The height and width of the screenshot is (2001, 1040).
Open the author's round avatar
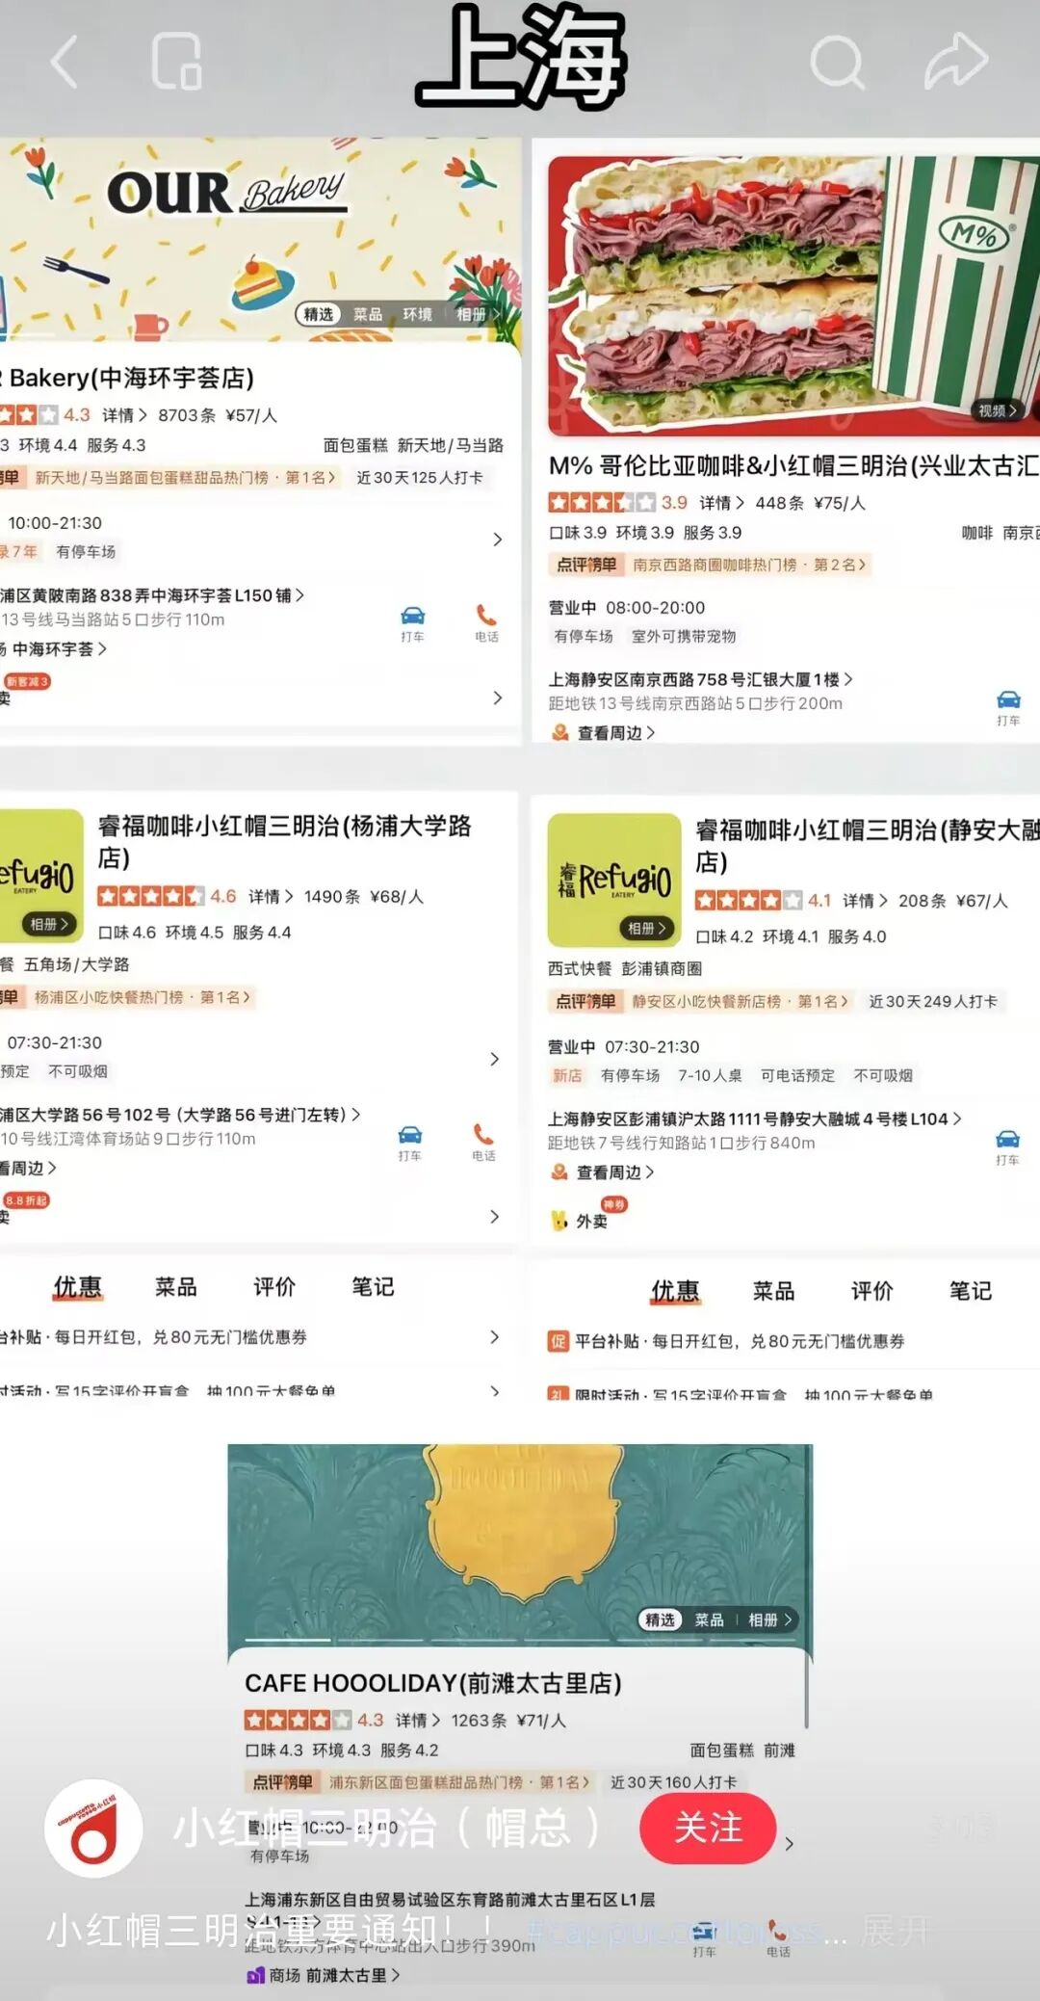point(94,1828)
